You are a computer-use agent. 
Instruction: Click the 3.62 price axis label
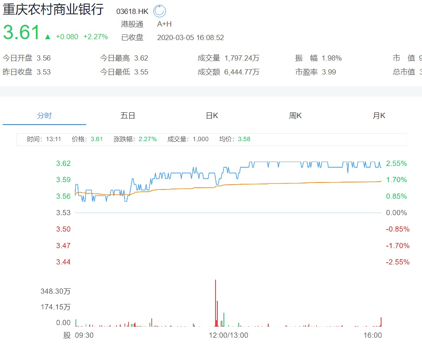pyautogui.click(x=63, y=163)
